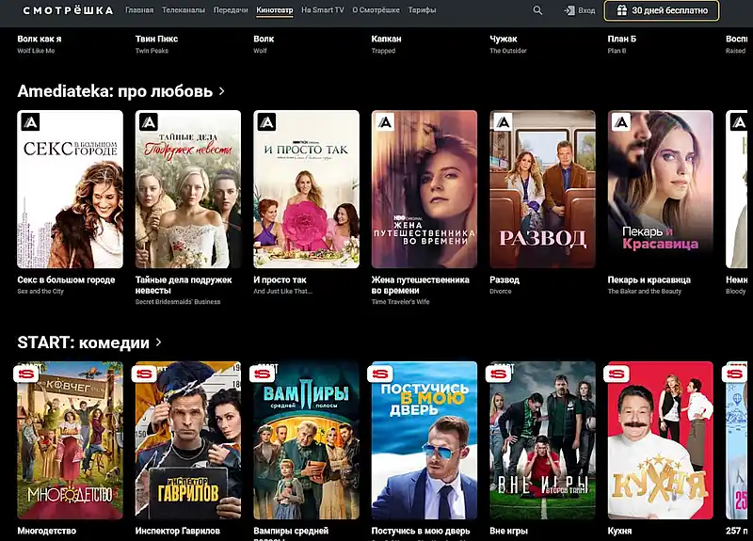The width and height of the screenshot is (753, 541).
Task: Open Многодетство poster
Action: coord(70,440)
